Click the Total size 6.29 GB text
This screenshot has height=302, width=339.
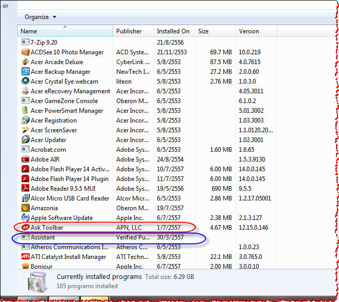coord(169,277)
